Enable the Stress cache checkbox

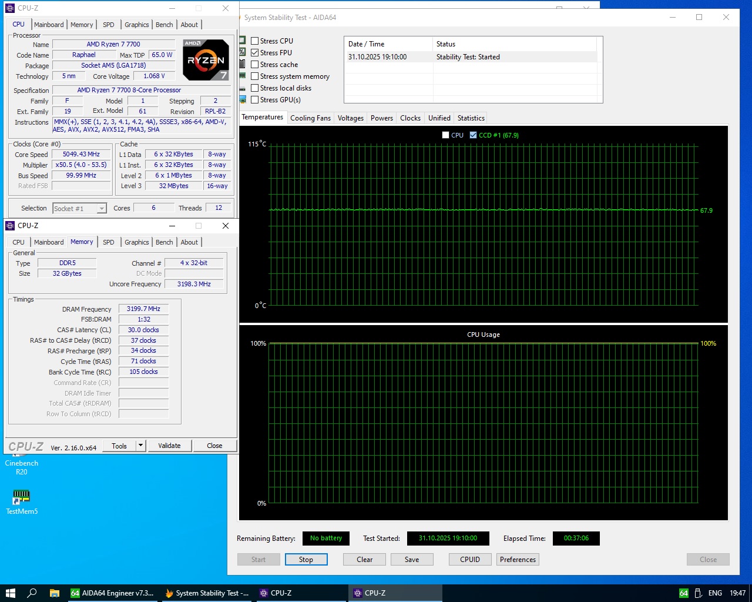click(x=255, y=65)
